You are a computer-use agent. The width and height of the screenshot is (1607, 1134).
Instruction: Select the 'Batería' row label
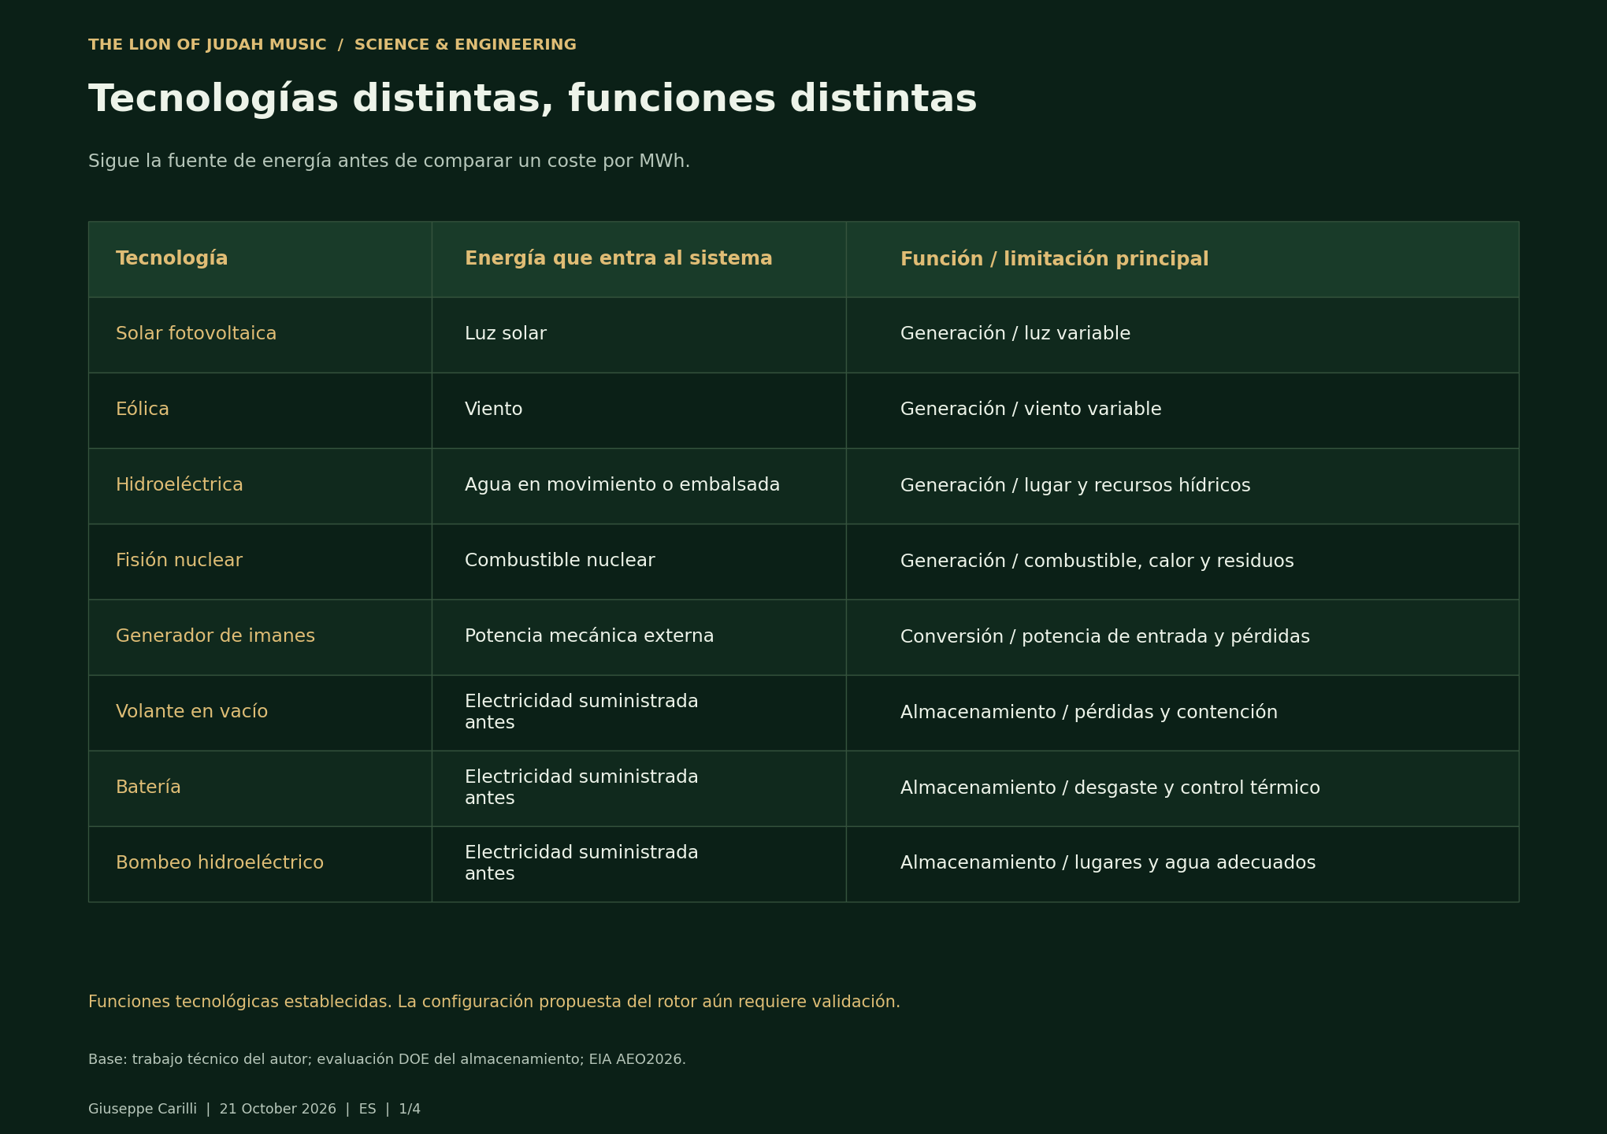[148, 787]
